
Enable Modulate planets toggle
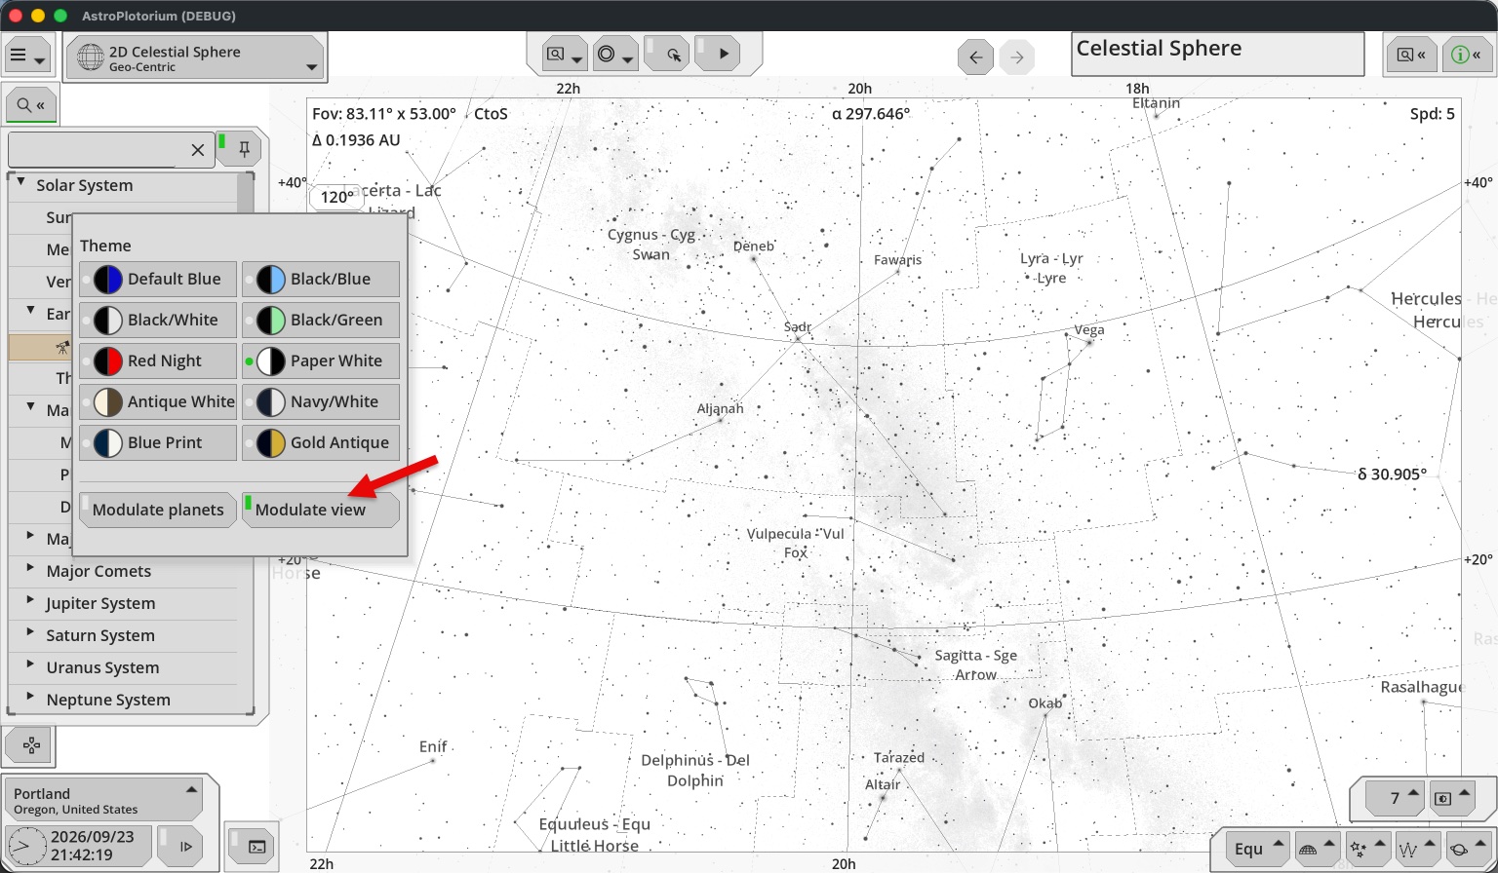coord(158,510)
